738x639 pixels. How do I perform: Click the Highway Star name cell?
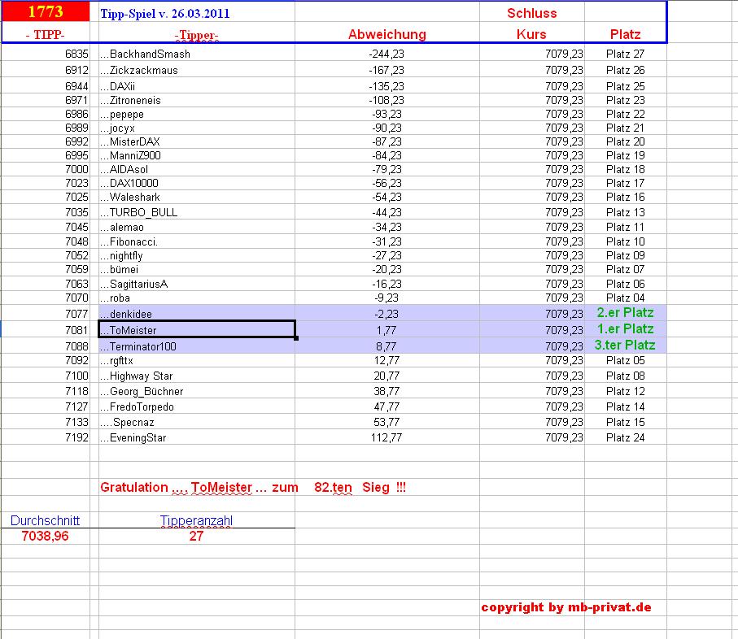[197, 376]
